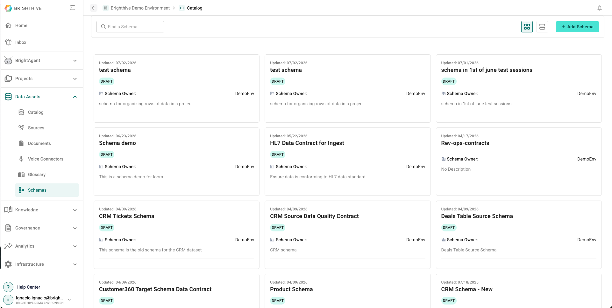612x308 pixels.
Task: Open CRM Source Data Quality Contract
Action: [314, 216]
